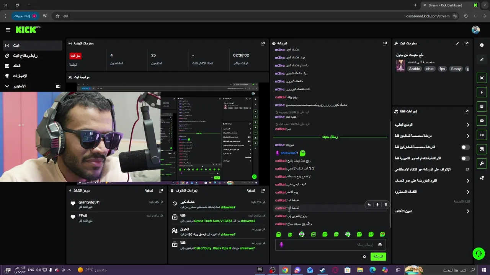Open Steam from the taskbar
The width and height of the screenshot is (490, 275).
(322, 270)
